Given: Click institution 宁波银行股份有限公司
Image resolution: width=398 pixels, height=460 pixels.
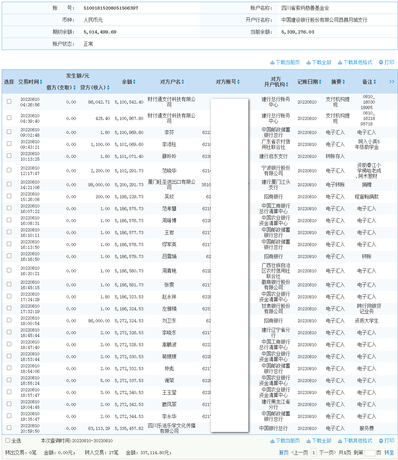Looking at the screenshot, I should tap(276, 171).
